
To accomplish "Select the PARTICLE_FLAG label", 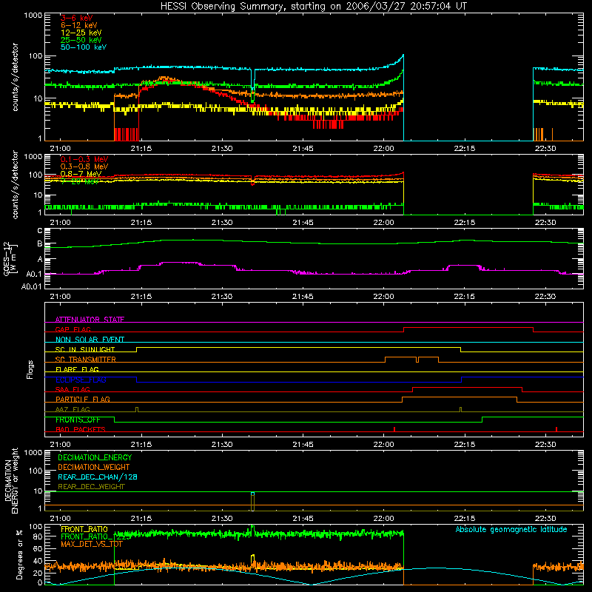I will [83, 400].
